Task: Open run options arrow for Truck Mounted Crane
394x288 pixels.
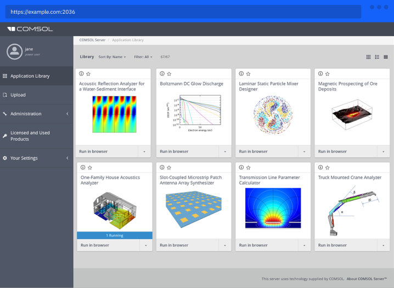Action: 383,245
